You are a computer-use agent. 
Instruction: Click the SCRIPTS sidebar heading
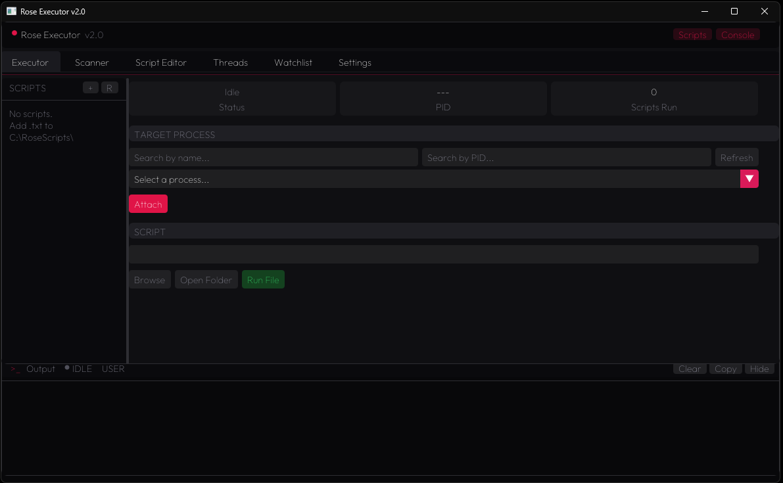point(28,88)
